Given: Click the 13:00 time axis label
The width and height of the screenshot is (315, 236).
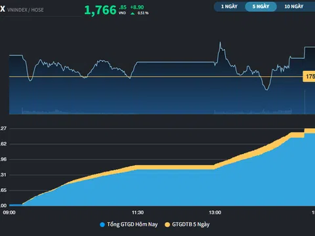Looking at the screenshot, I should coord(215,212).
